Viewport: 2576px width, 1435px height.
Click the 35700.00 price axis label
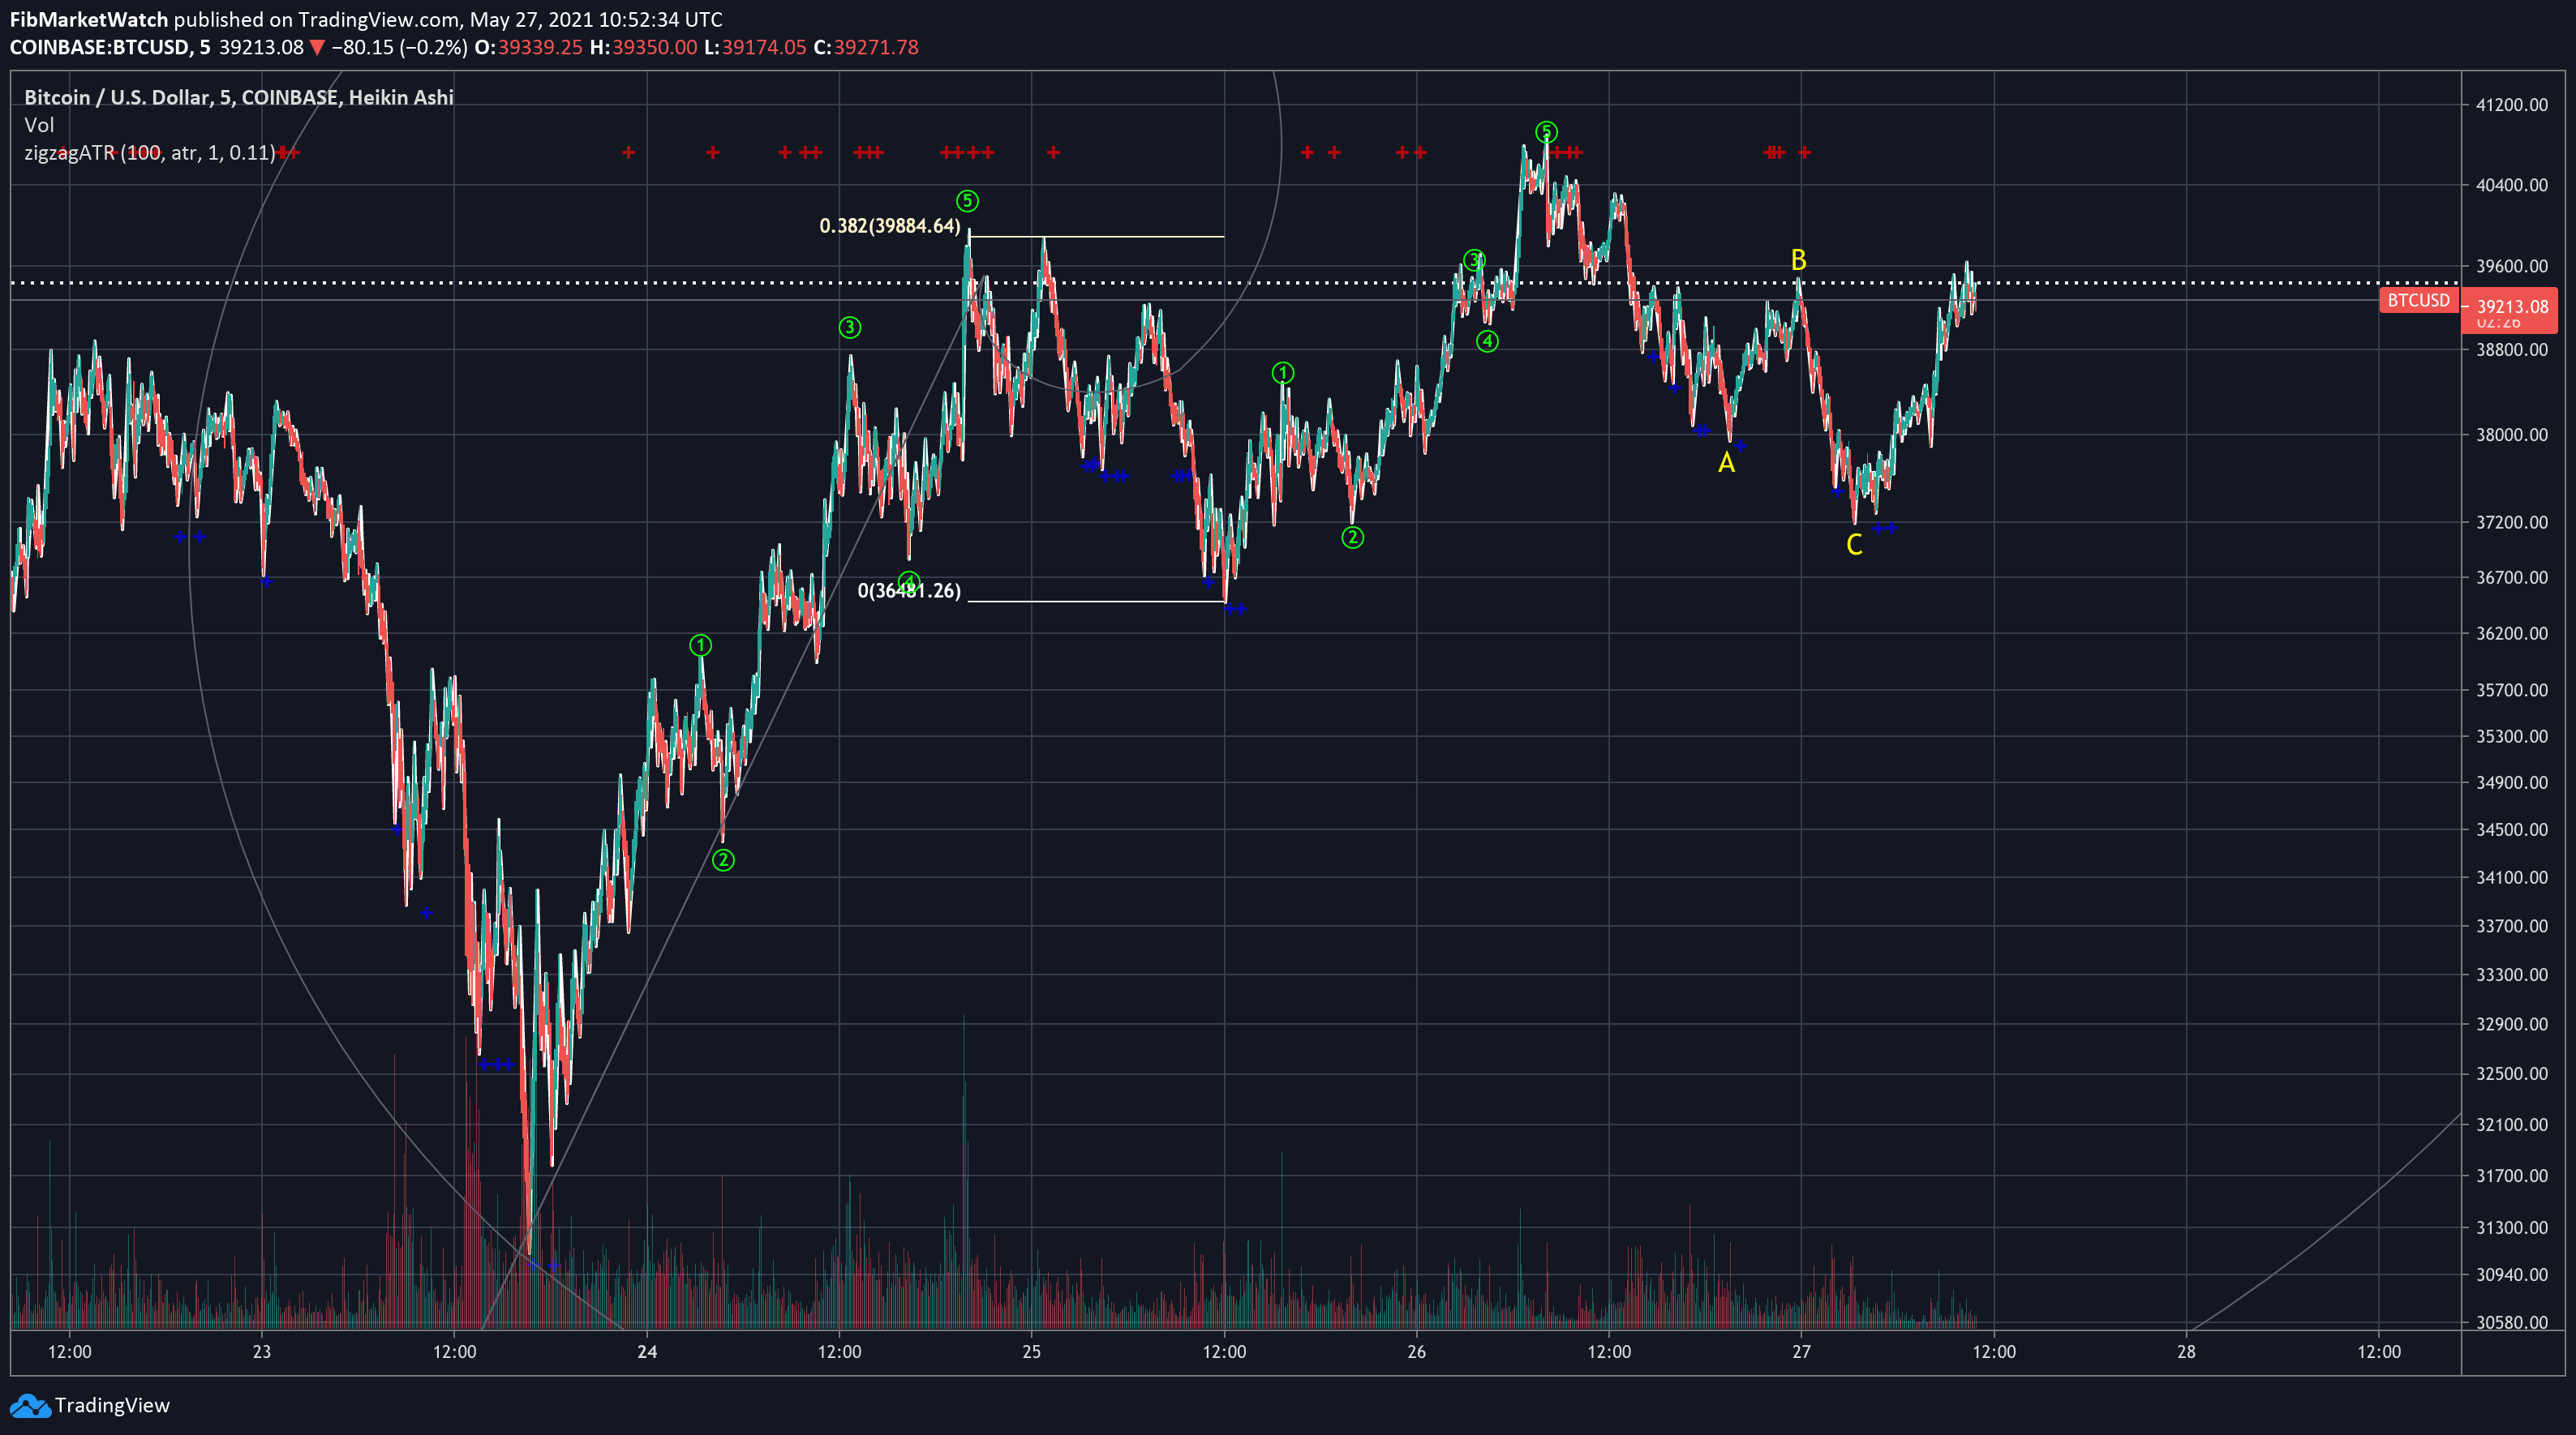pos(2512,691)
